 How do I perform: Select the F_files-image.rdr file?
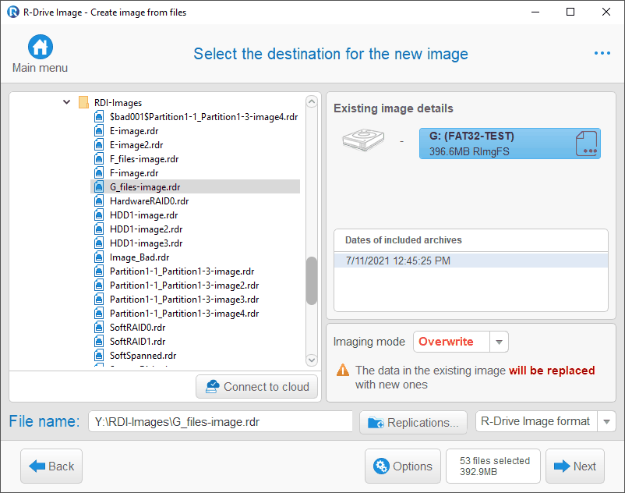coord(144,159)
